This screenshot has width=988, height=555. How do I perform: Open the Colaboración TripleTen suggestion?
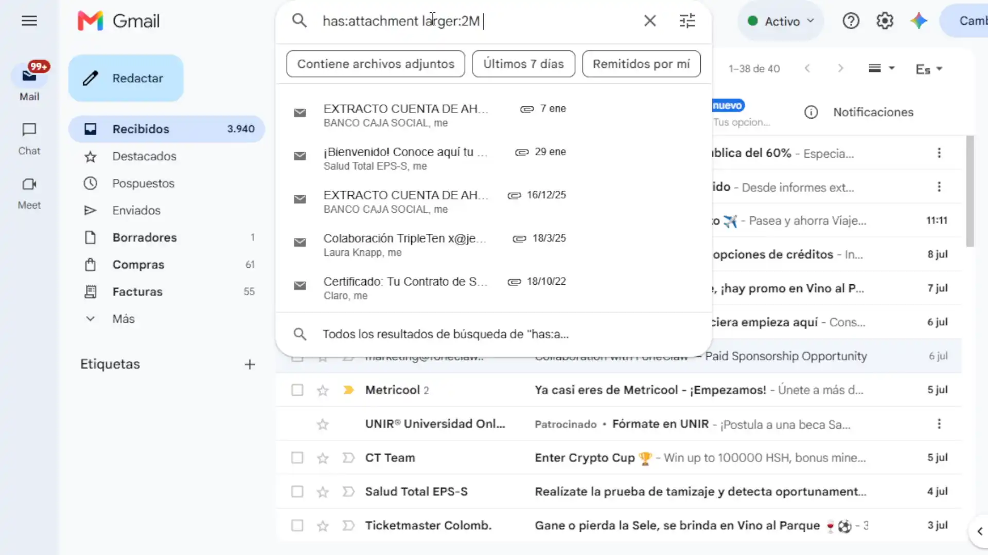[x=493, y=245]
